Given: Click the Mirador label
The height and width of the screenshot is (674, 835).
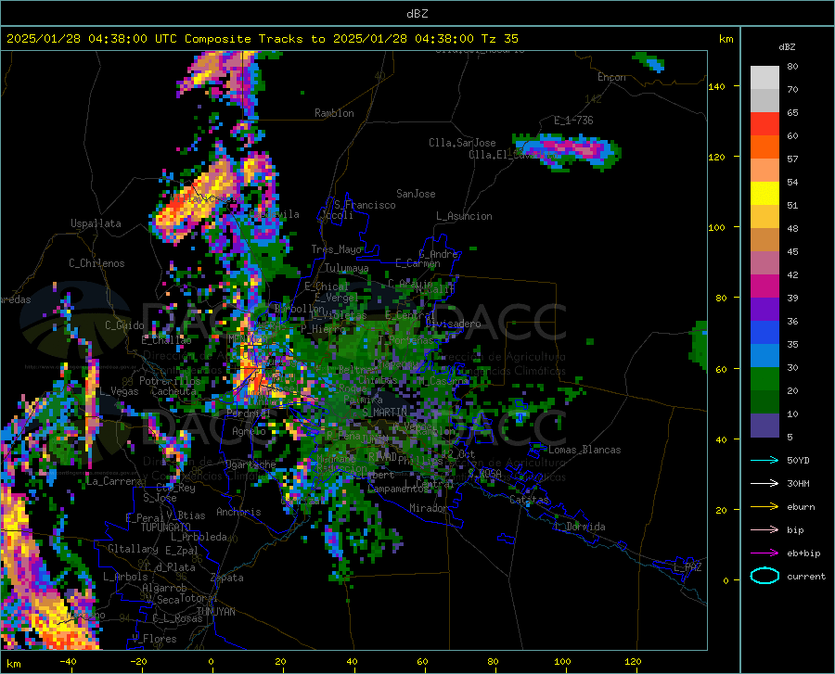Looking at the screenshot, I should tap(429, 508).
